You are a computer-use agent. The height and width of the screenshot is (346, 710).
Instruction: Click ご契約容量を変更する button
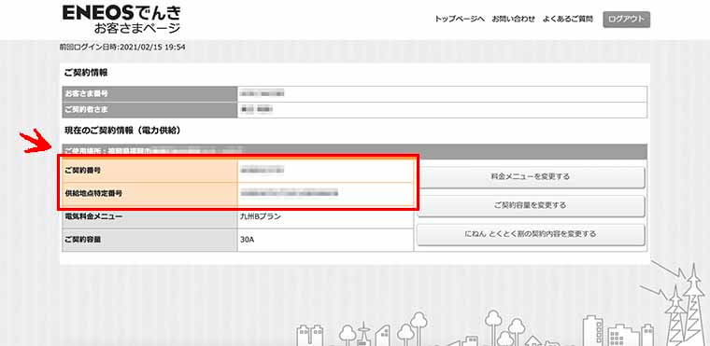pos(531,205)
